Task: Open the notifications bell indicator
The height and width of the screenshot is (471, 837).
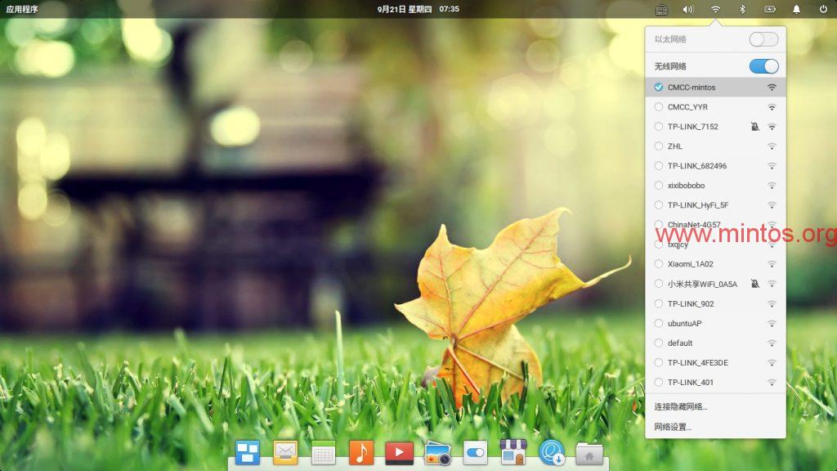Action: (796, 9)
